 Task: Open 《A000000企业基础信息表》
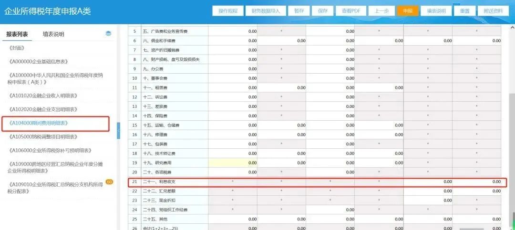tap(39, 61)
